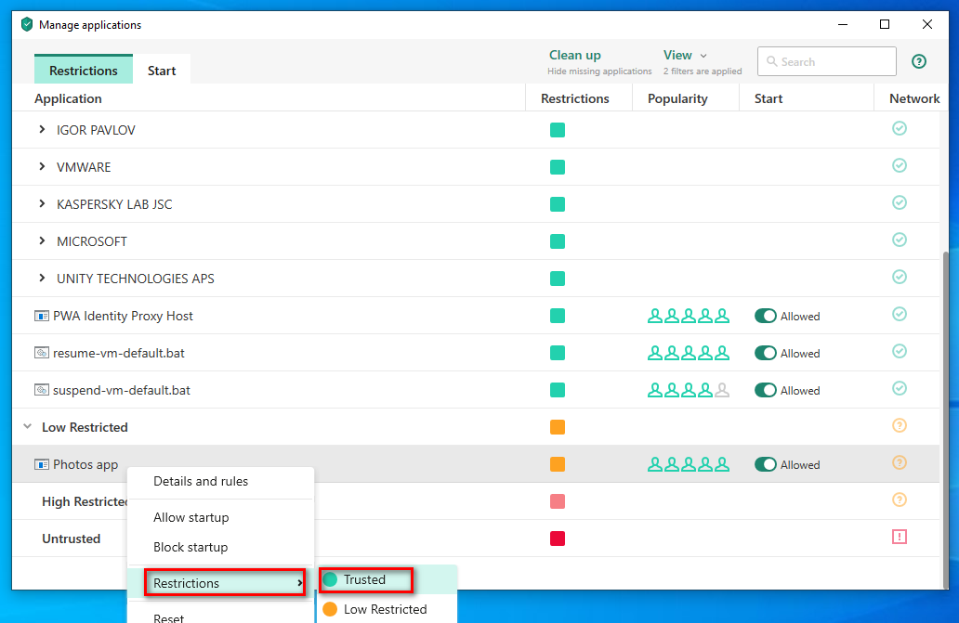Open help with the question mark icon
The image size is (959, 623).
(919, 61)
